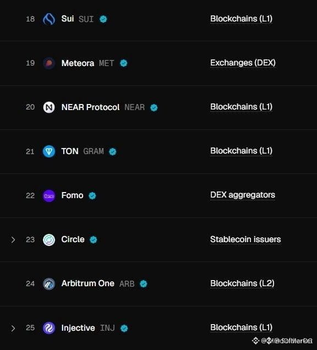Open the purple Fomo logo icon

coord(49,196)
